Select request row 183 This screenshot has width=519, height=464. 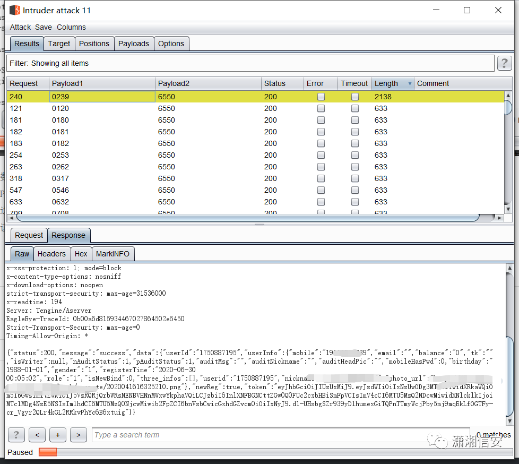pyautogui.click(x=255, y=143)
